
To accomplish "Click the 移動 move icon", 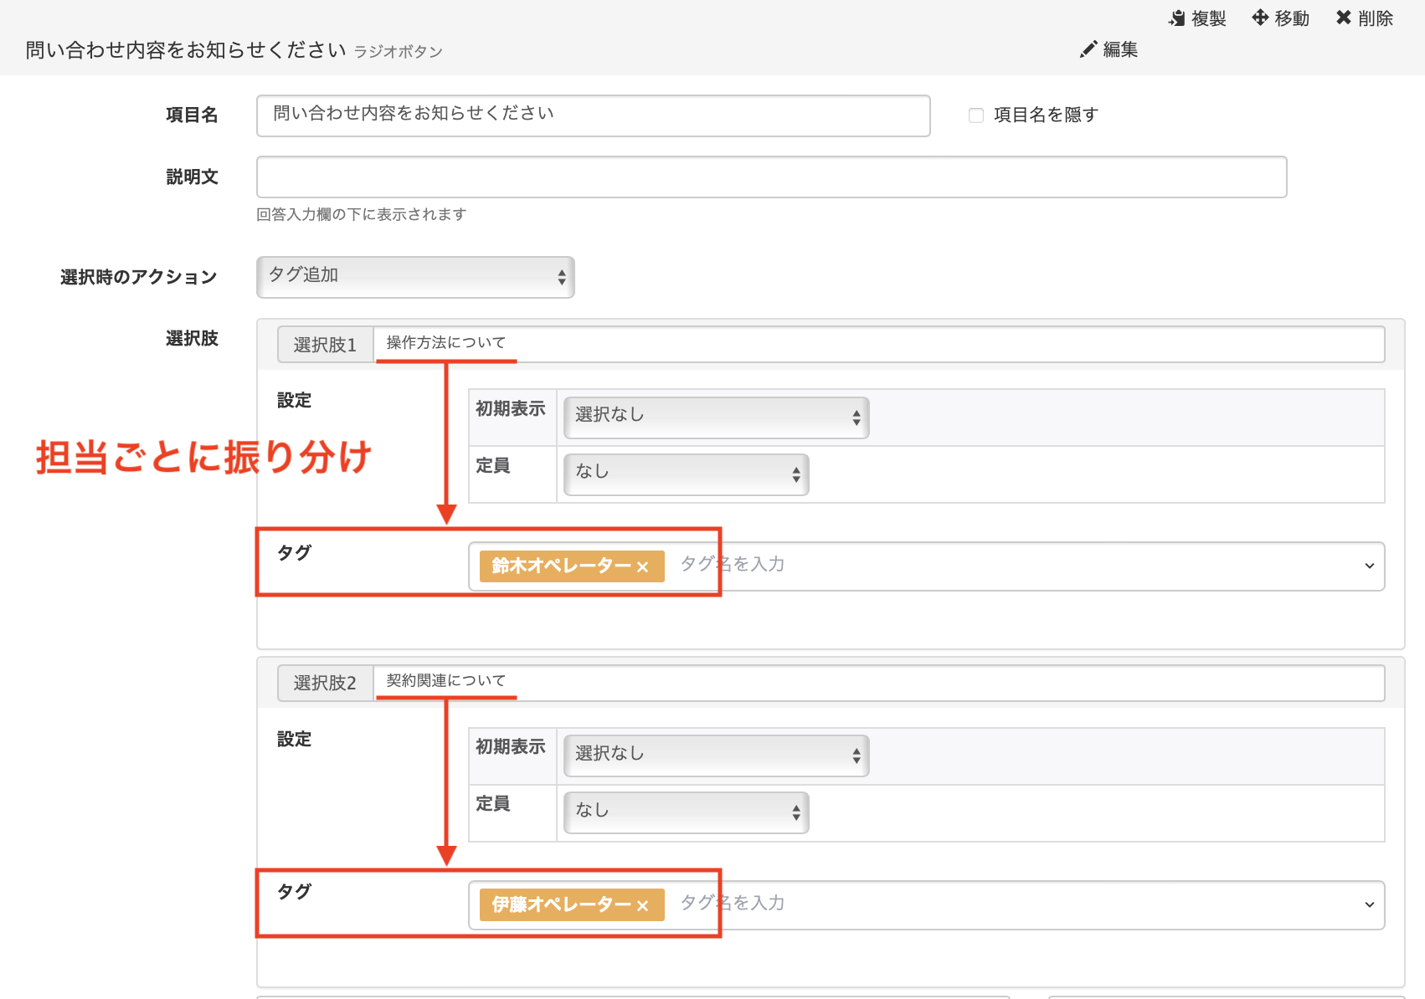I will click(x=1260, y=18).
